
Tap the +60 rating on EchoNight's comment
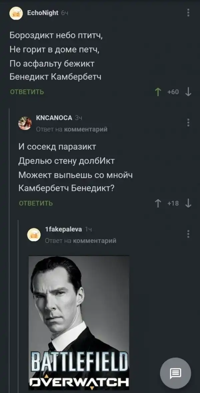tap(173, 92)
